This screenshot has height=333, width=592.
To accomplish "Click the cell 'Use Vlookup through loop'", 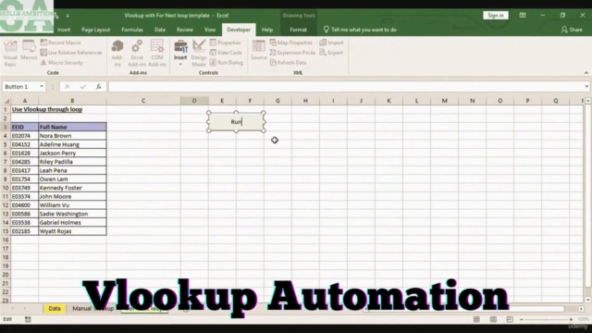I will [x=47, y=109].
